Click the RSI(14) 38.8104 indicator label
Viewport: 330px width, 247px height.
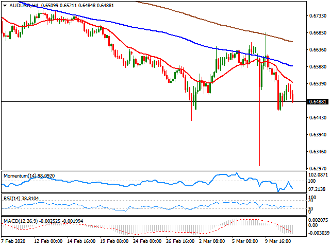coord(21,199)
